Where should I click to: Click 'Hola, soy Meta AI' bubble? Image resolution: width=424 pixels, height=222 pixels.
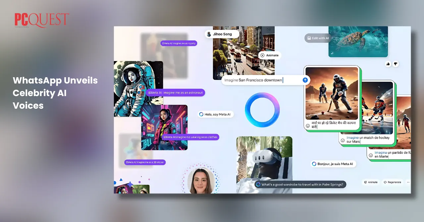click(216, 114)
